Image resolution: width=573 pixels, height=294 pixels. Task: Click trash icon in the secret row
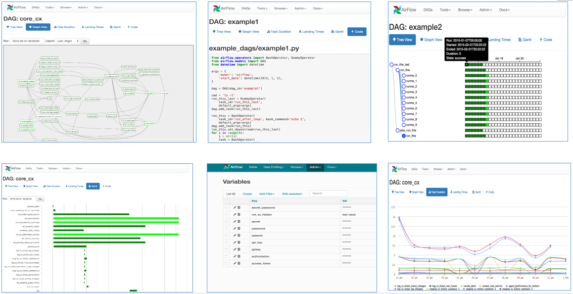(x=239, y=221)
